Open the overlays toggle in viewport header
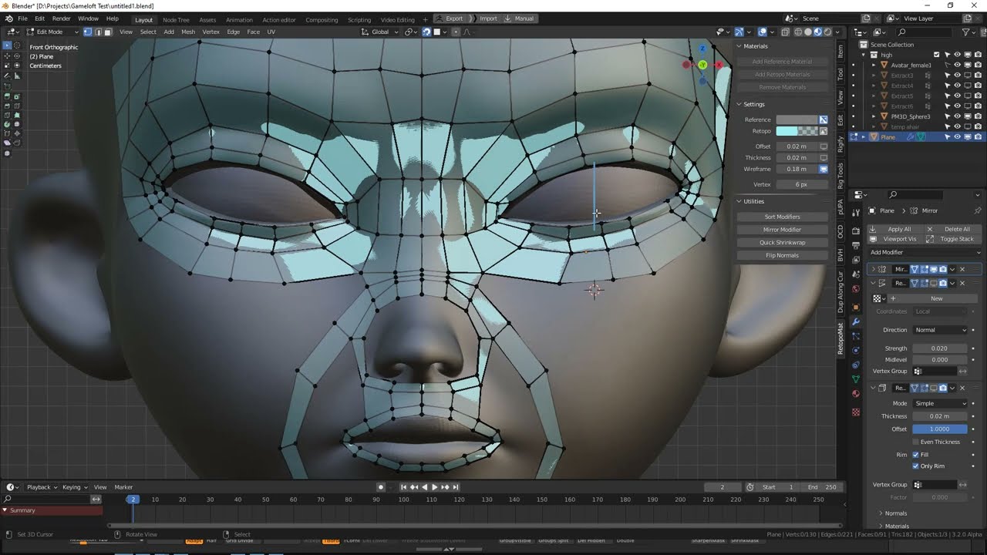 point(763,32)
